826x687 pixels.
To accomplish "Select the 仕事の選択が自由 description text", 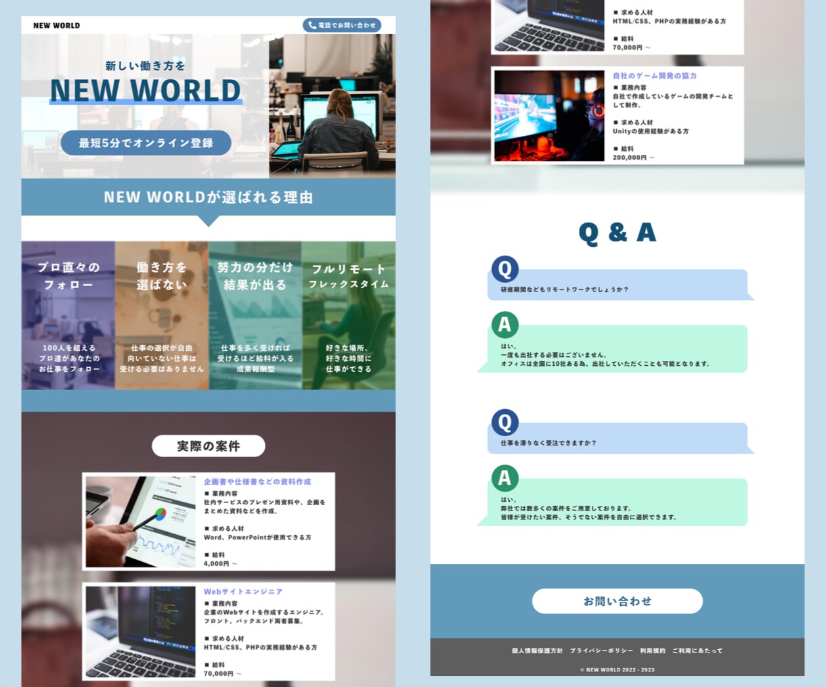I will click(x=162, y=358).
